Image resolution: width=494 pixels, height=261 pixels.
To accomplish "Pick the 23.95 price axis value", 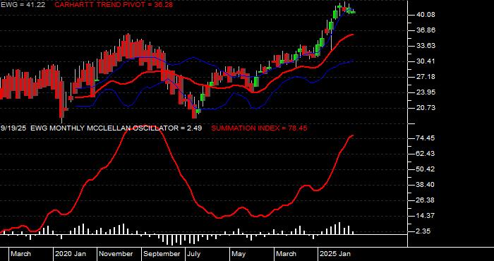I will (426, 92).
